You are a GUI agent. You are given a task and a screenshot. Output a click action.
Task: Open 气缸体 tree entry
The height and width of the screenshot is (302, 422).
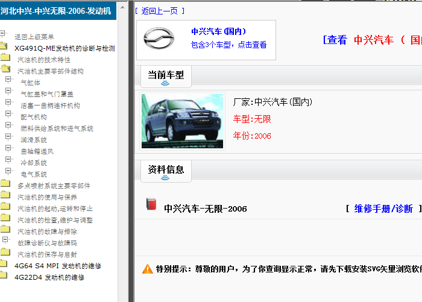30,83
